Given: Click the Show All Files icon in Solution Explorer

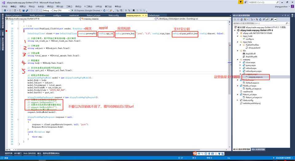Looking at the screenshot, I should point(267,20).
